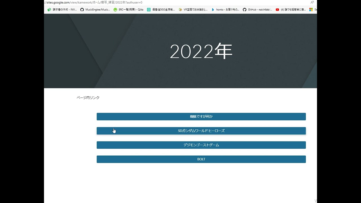Open the honto - お届け先の bookmark text
Screen dimensions: 361x203
click(228, 10)
